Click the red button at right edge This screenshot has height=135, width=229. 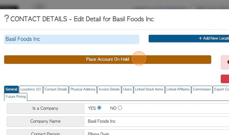225,79
